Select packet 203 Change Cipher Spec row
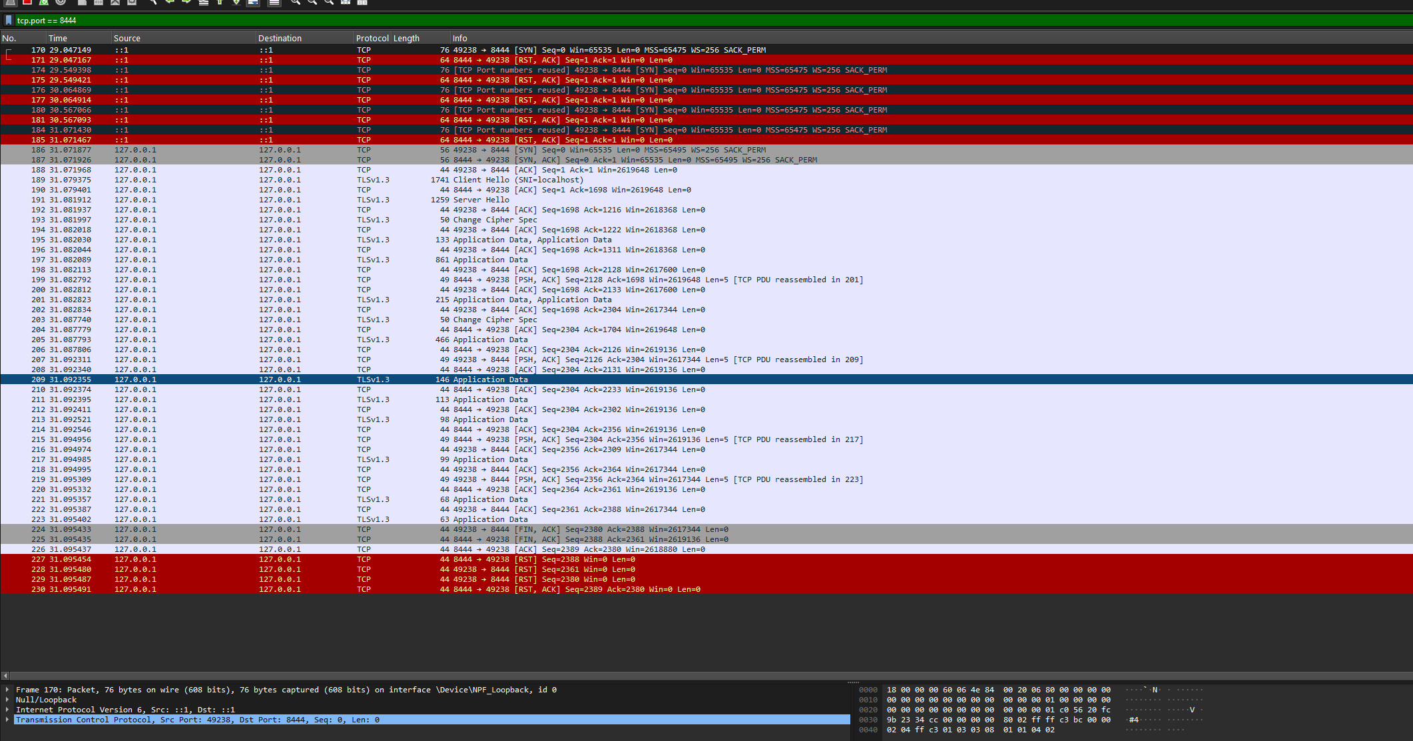Image resolution: width=1413 pixels, height=741 pixels. [x=706, y=320]
